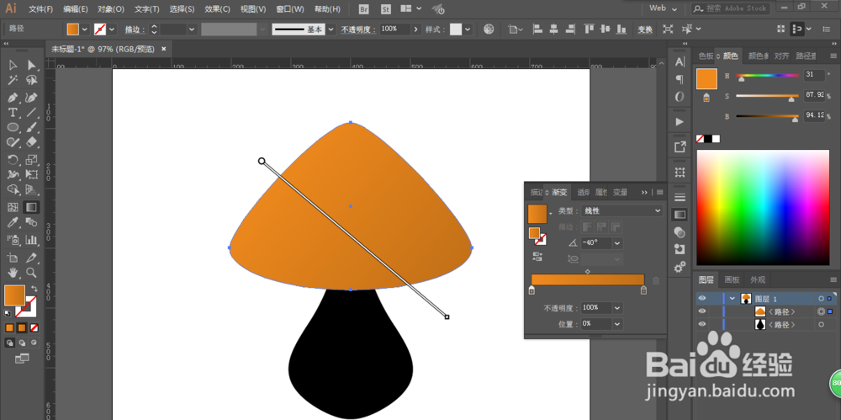This screenshot has width=841, height=420.
Task: Click the 不透明度 100% field in control bar
Action: 394,29
